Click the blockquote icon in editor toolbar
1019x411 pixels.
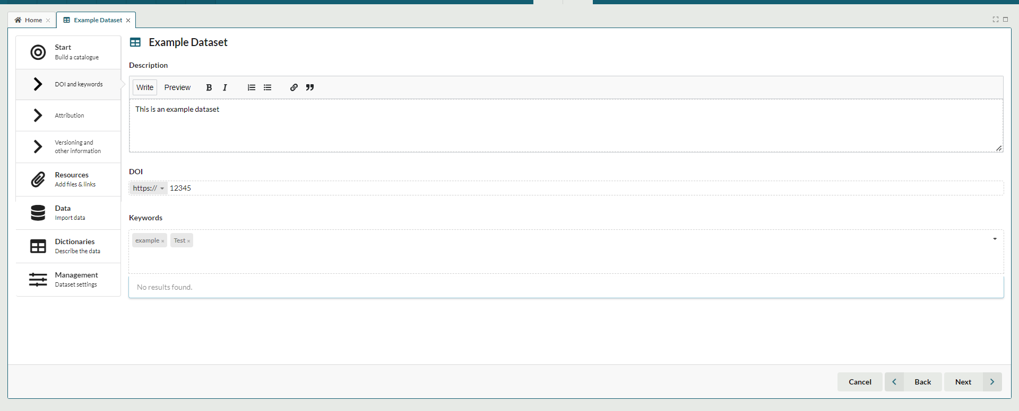coord(310,87)
